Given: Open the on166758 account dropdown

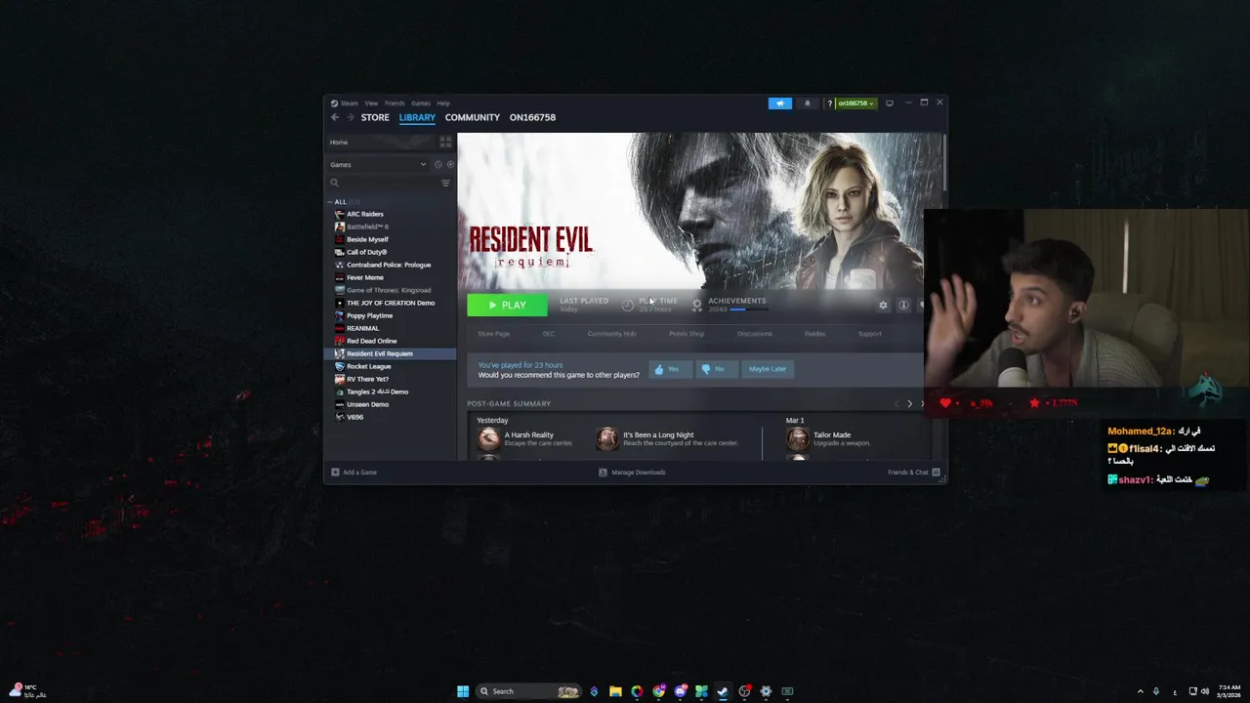Looking at the screenshot, I should [x=856, y=103].
